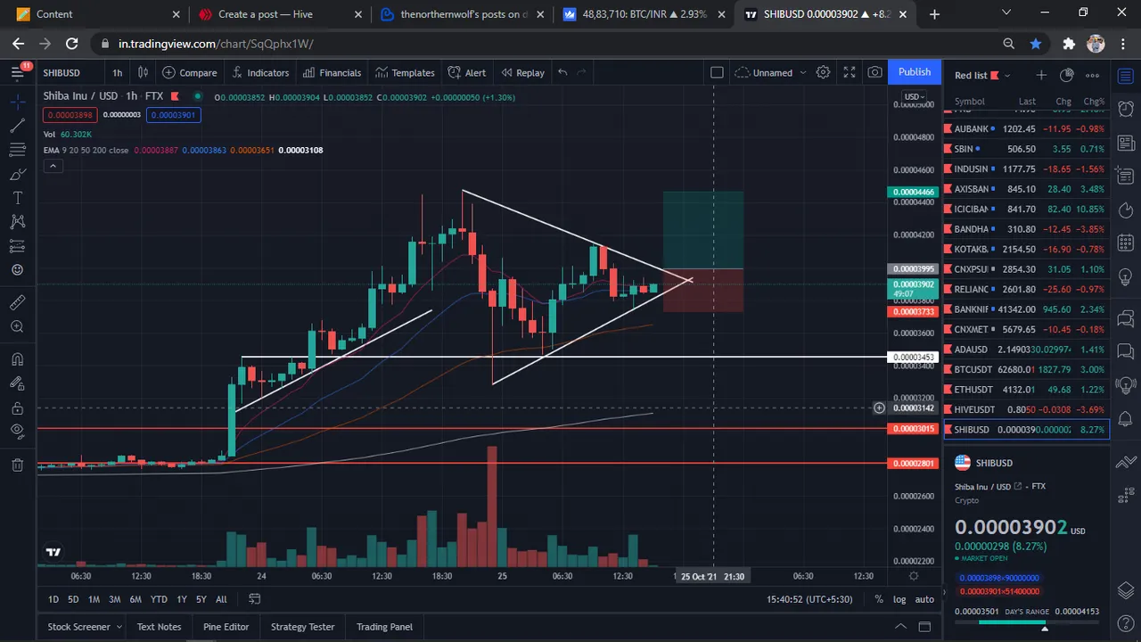Viewport: 1141px width, 642px height.
Task: Open the USD currency dropdown
Action: (915, 96)
